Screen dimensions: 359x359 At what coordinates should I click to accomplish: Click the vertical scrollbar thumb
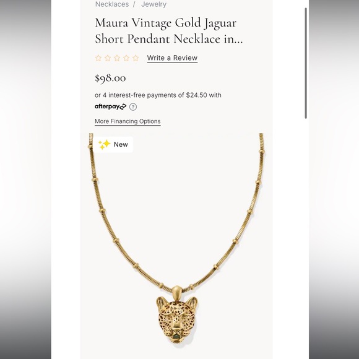[x=306, y=63]
